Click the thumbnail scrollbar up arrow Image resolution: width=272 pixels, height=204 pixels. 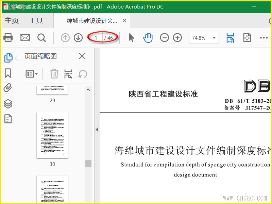(x=88, y=90)
